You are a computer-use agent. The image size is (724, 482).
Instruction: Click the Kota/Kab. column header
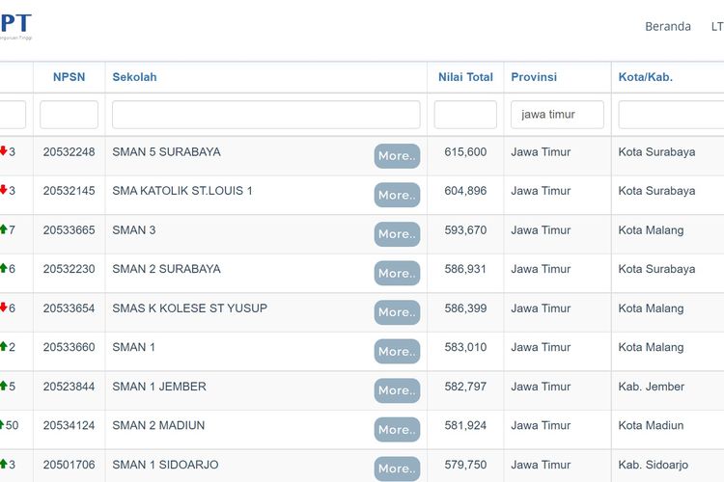(645, 77)
